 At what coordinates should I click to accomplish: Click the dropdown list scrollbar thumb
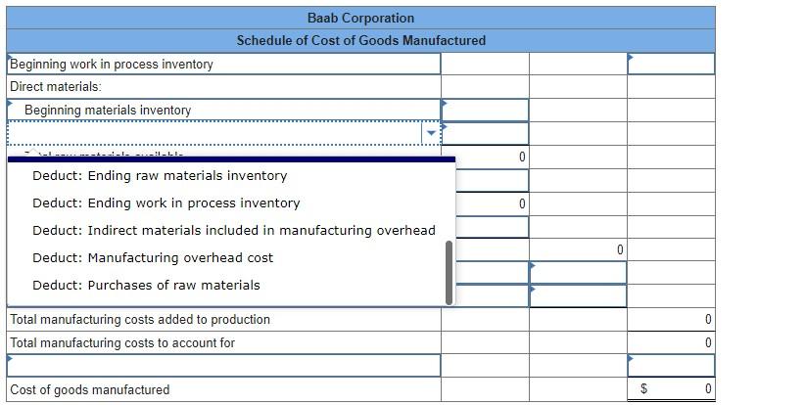tap(450, 272)
